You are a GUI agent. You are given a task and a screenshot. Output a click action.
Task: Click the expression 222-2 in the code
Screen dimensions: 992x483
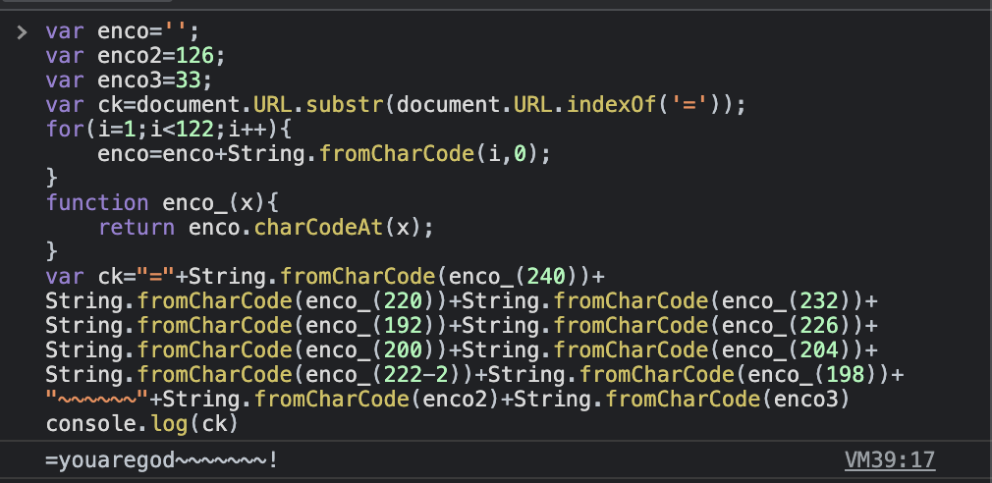[415, 375]
